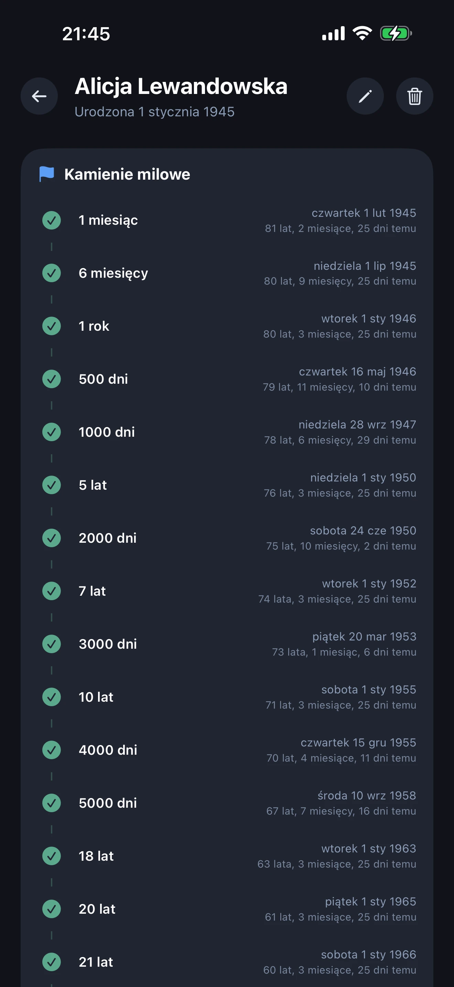Image resolution: width=454 pixels, height=987 pixels.
Task: Tap the checkmark next to 1 miesiąc
Action: [52, 220]
